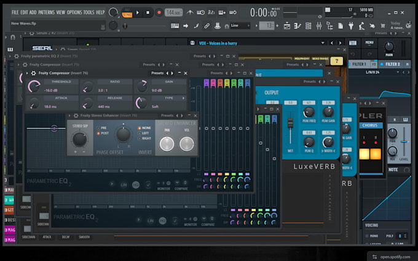Toggle LIN button in front Parametric EQ 2
The width and height of the screenshot is (418, 261).
click(124, 185)
